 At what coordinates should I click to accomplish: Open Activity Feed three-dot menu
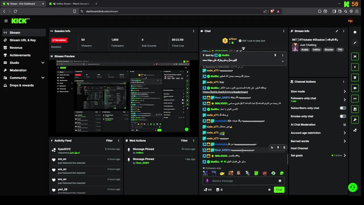[x=119, y=141]
